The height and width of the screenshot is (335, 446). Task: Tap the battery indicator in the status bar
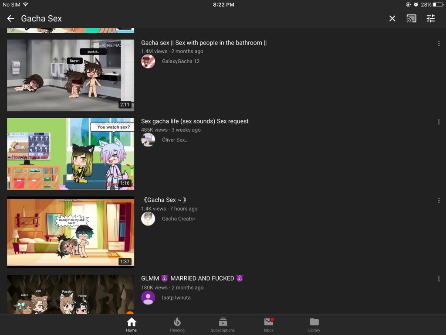pos(438,4)
